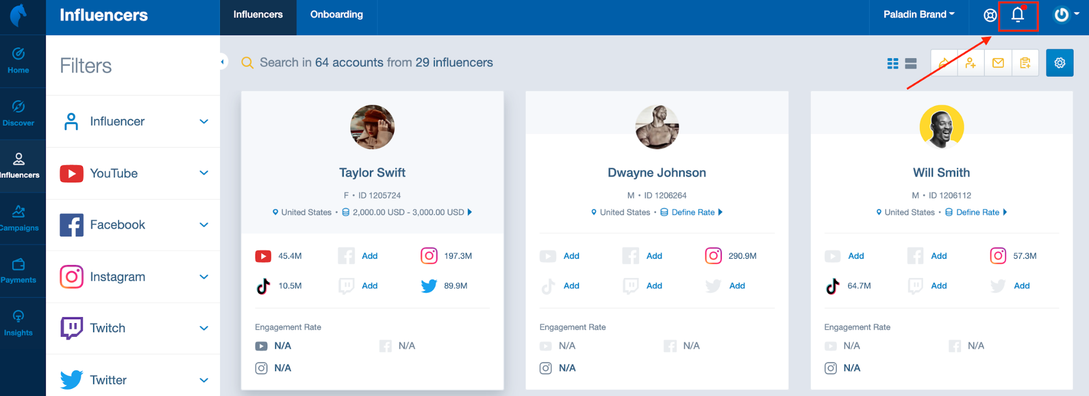Add Twitter account for Will Smith
The width and height of the screenshot is (1089, 396).
1021,286
